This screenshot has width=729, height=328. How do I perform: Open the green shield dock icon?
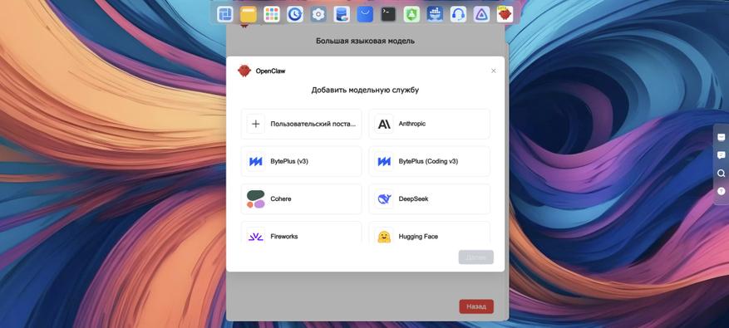click(x=411, y=14)
